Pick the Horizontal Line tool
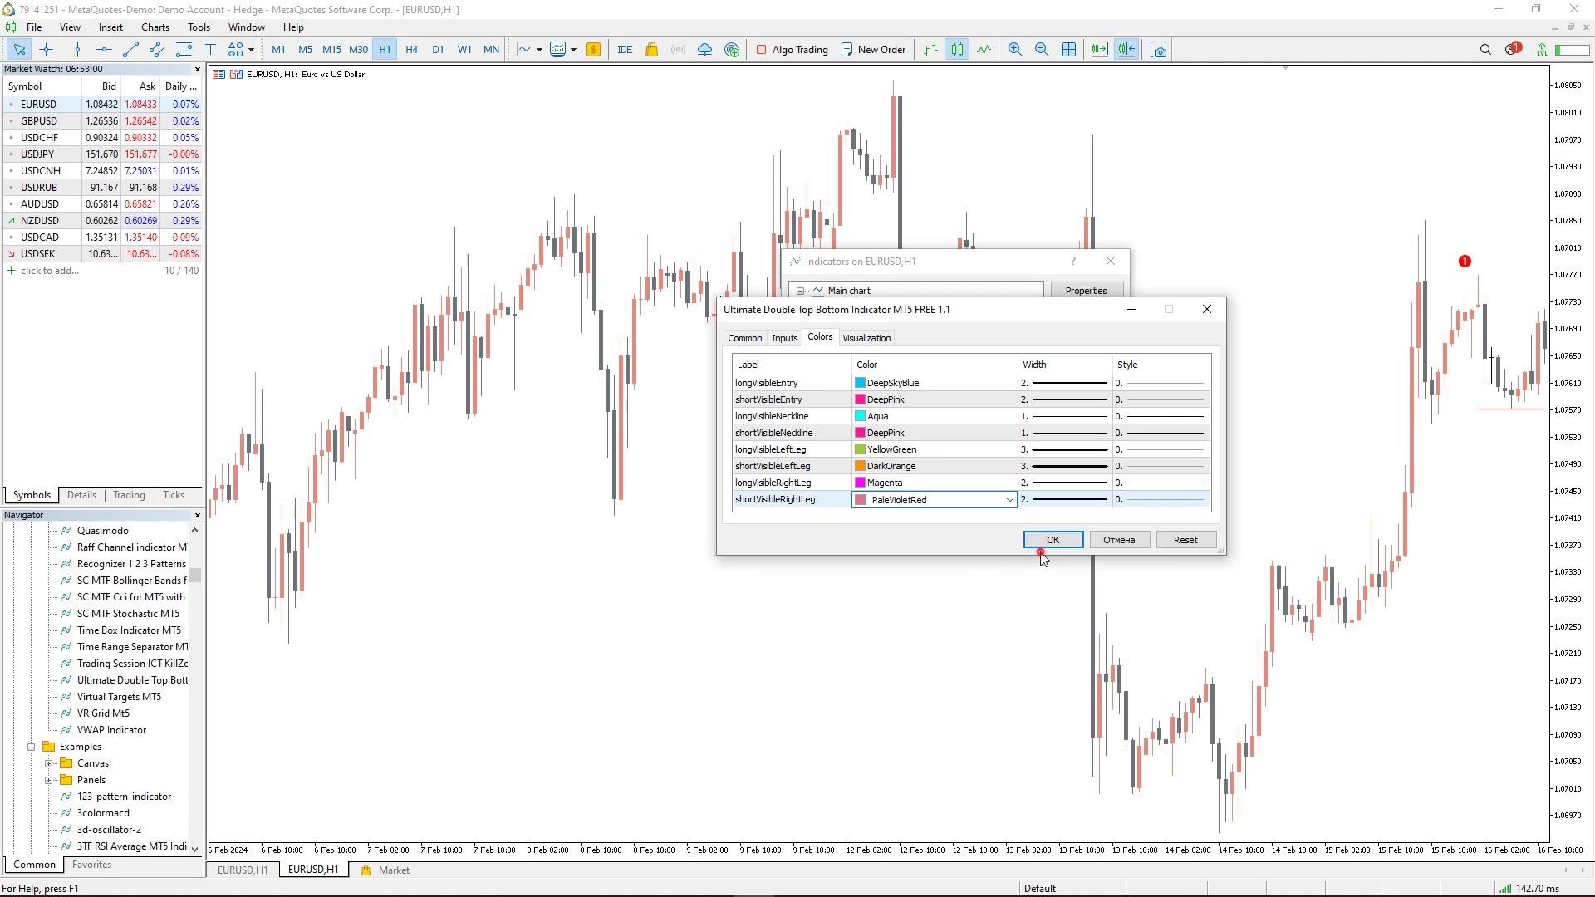 point(103,49)
